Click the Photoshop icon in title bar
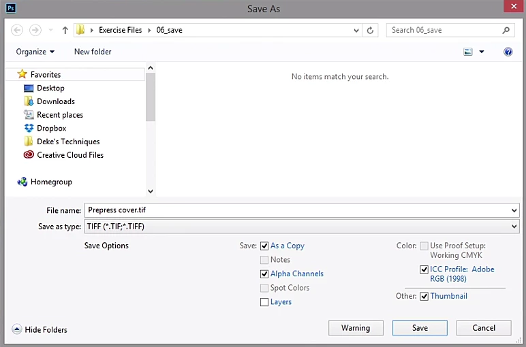Viewport: 526px width, 347px height. pos(11,7)
